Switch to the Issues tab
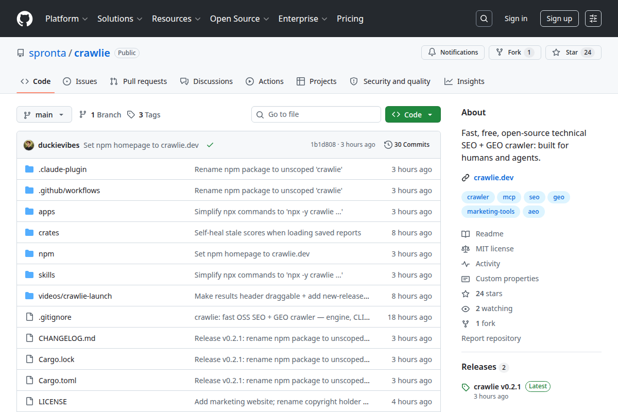Viewport: 618px width, 412px height. click(80, 81)
